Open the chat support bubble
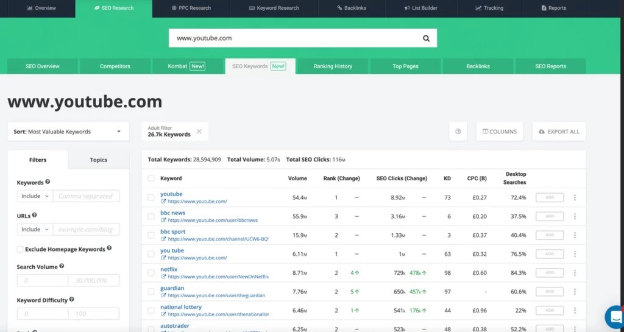624x332 pixels. coord(615,317)
